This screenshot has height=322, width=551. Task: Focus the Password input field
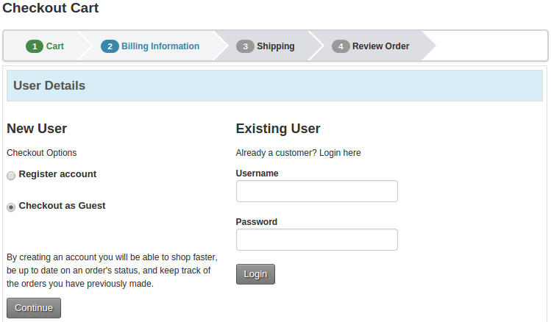click(x=316, y=240)
